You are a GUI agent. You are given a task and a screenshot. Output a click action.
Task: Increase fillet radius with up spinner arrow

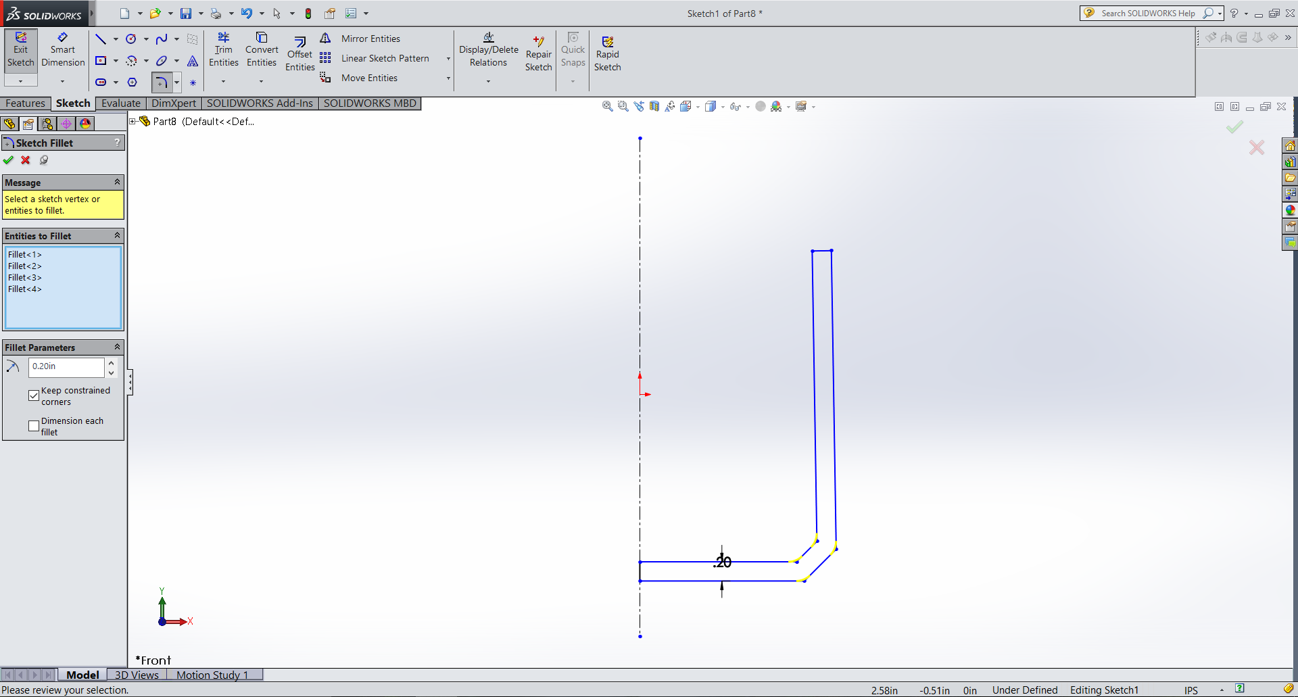pos(112,362)
